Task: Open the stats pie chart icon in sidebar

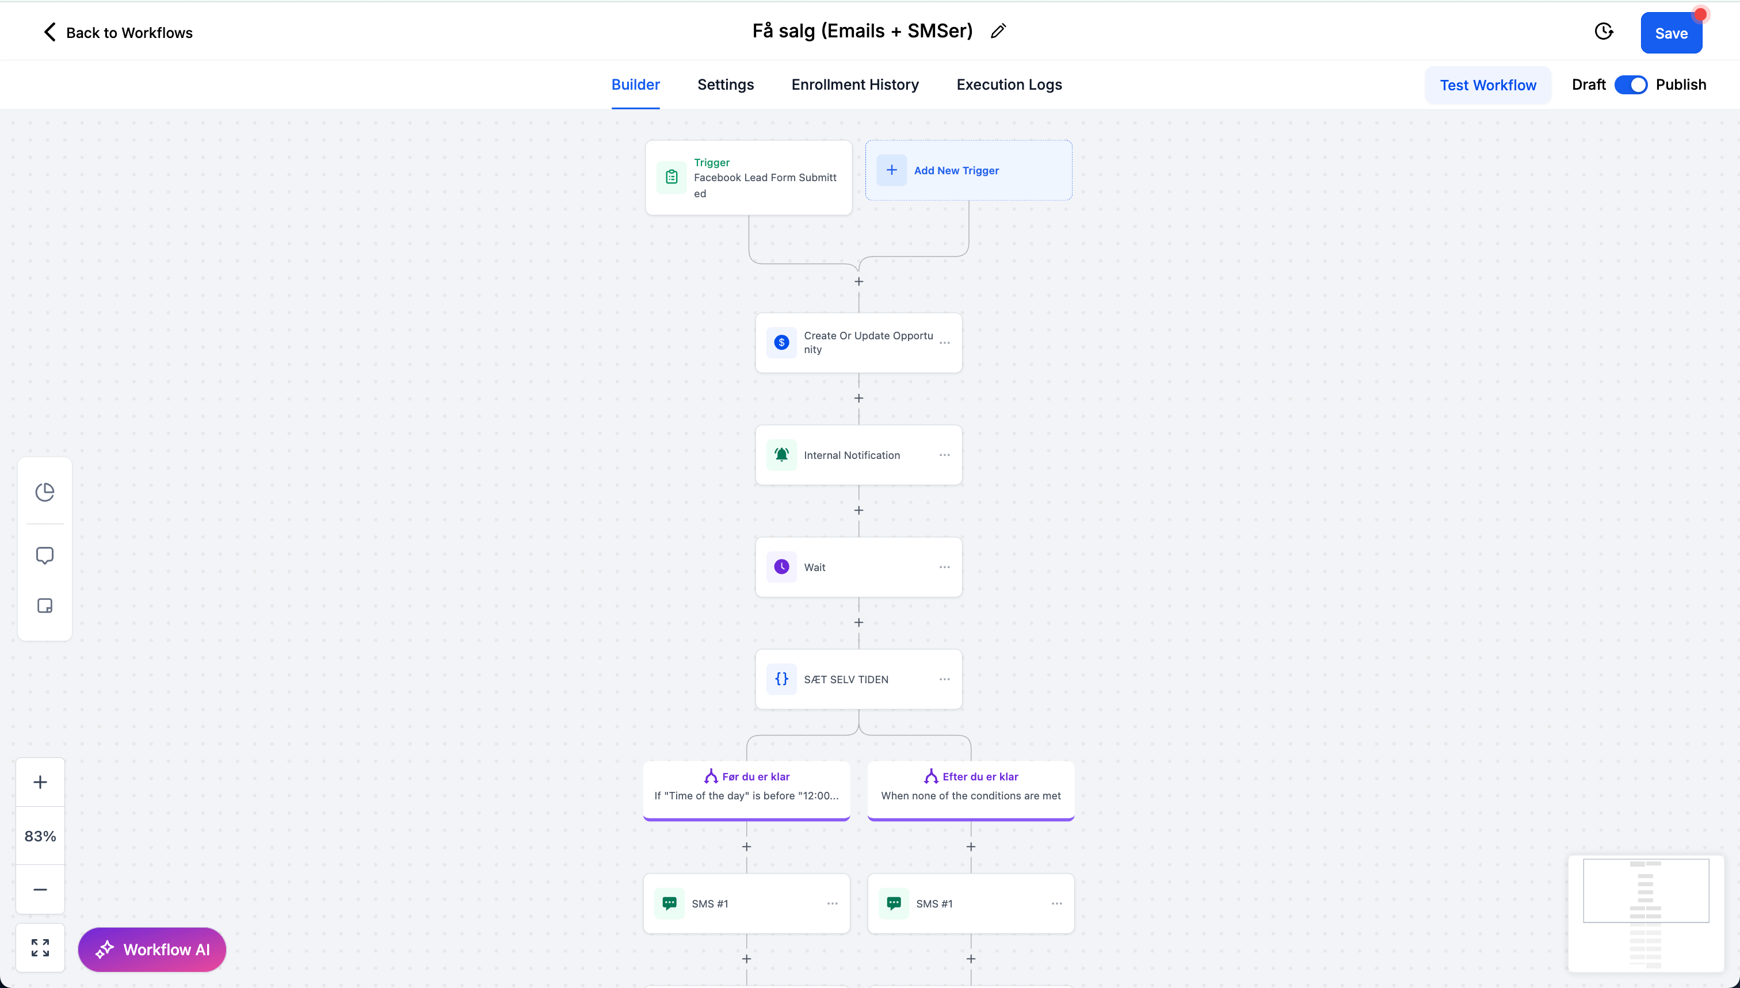Action: pos(45,492)
